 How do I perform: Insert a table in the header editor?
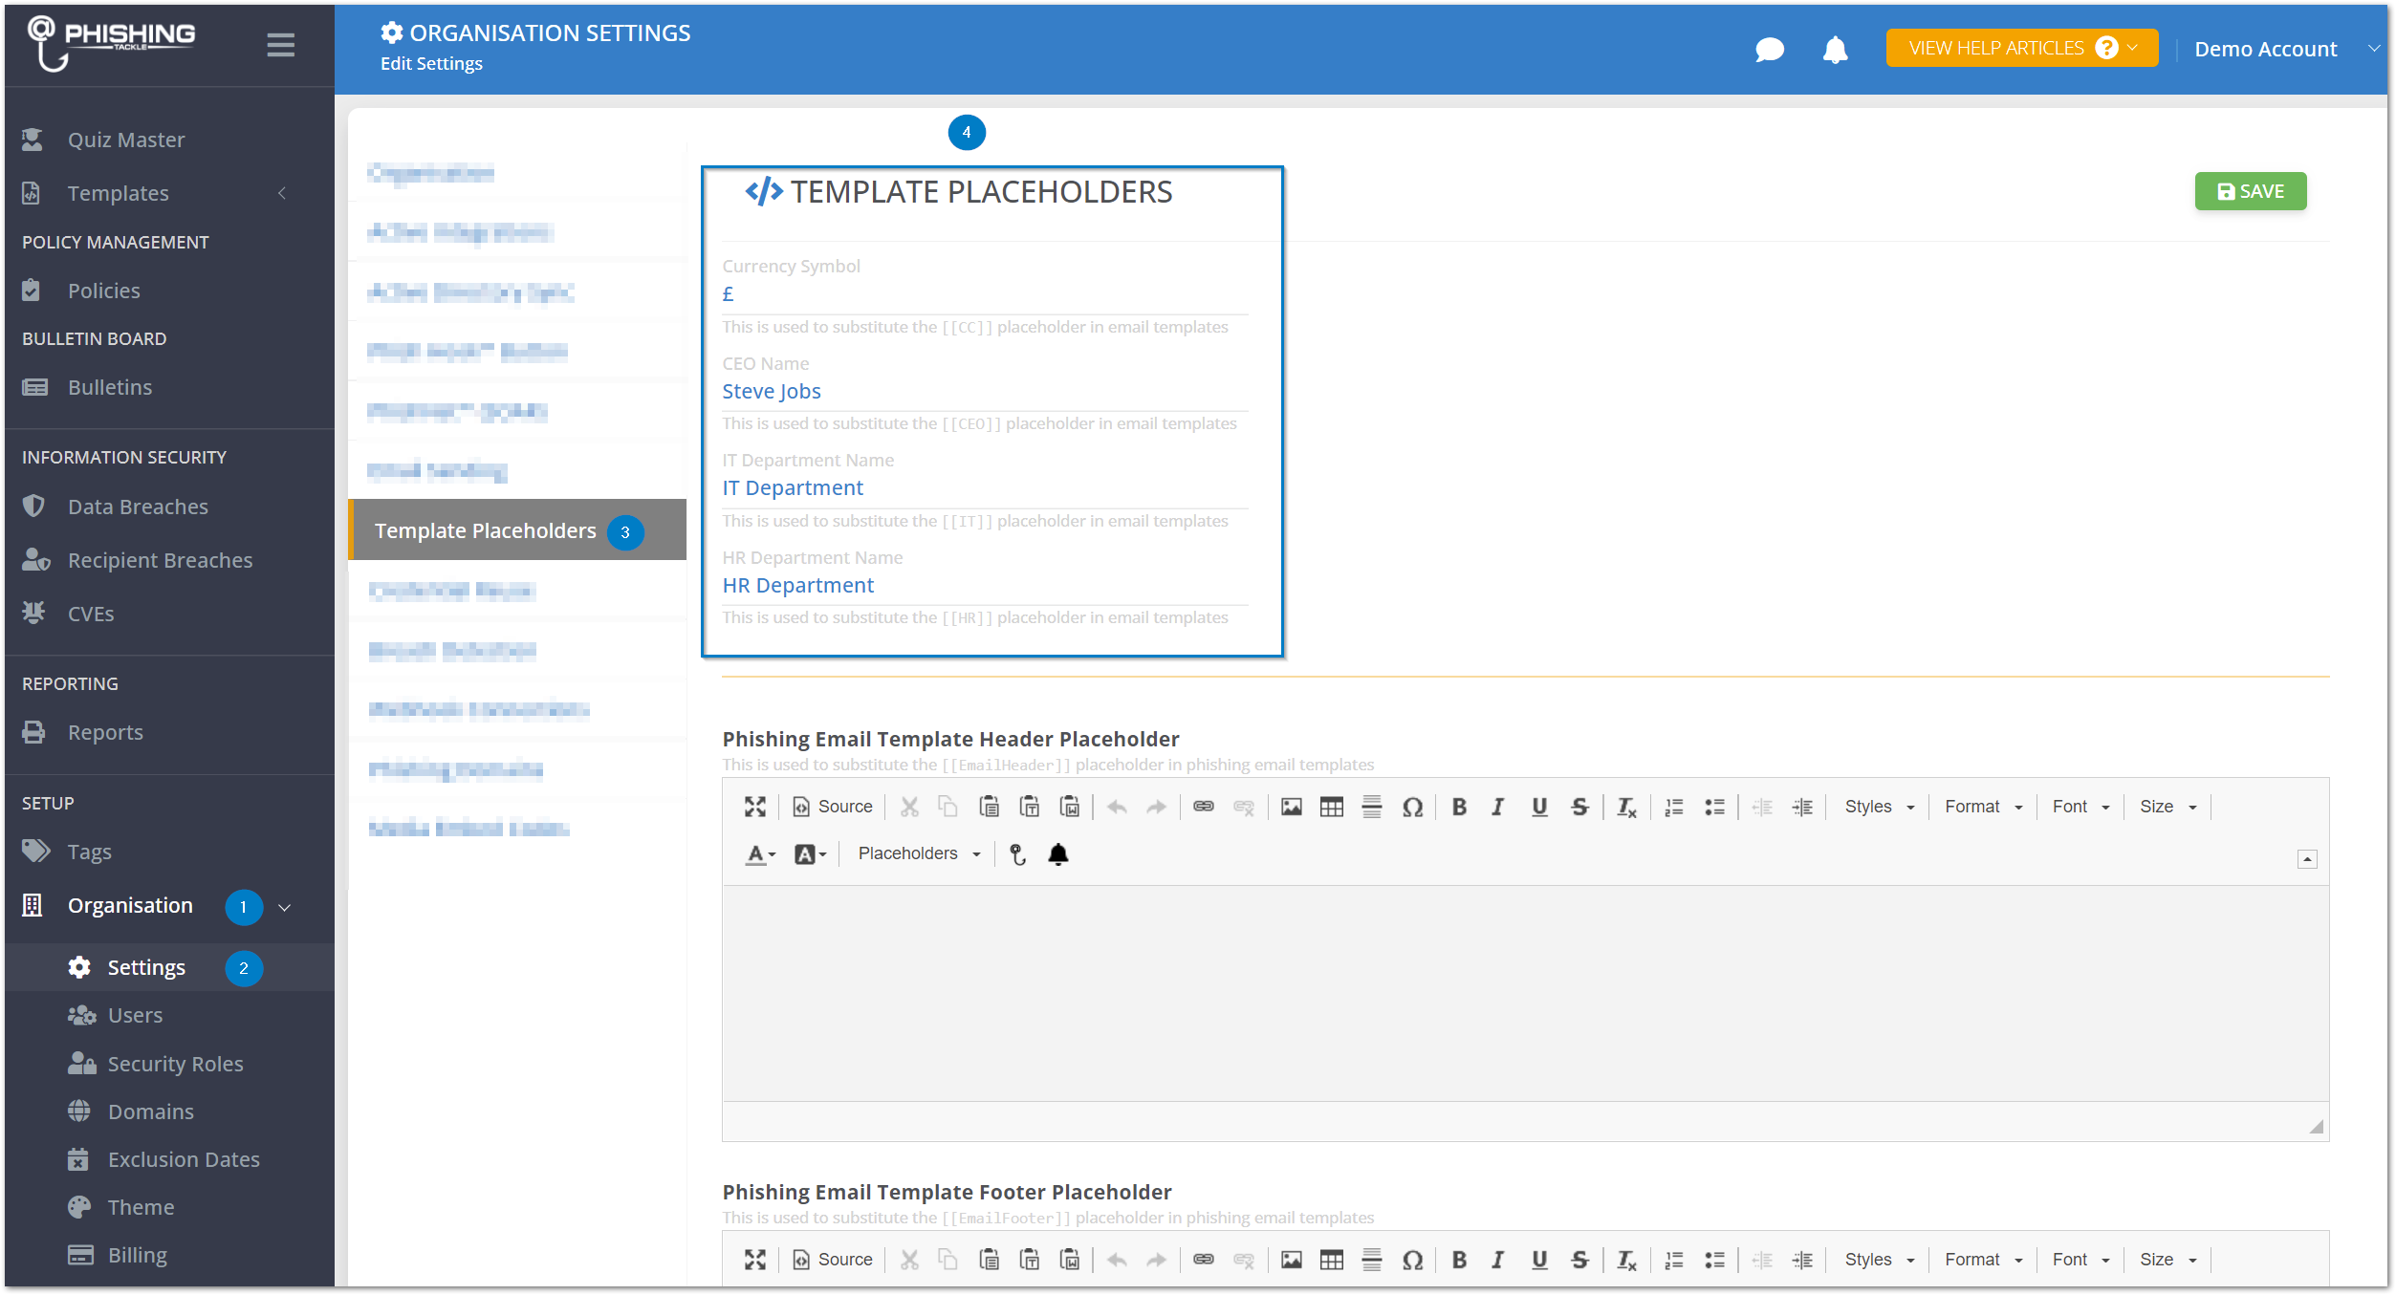1331,807
